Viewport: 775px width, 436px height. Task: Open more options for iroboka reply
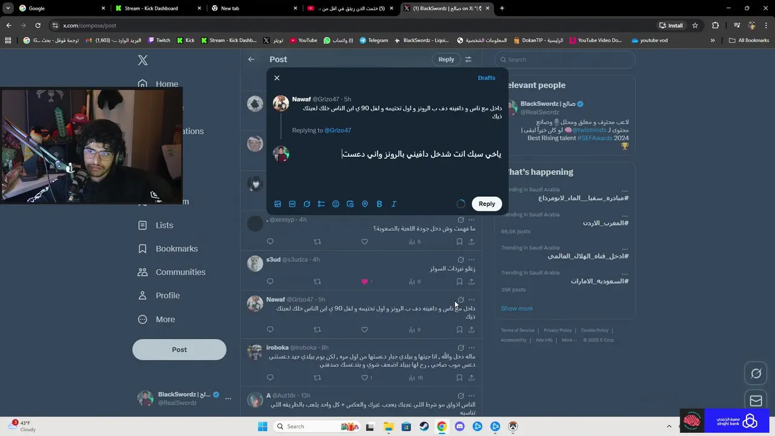pos(472,348)
